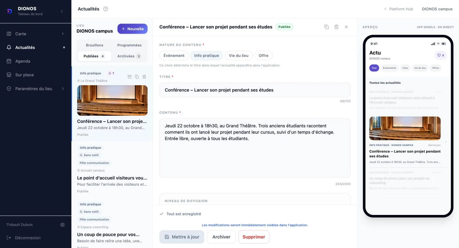Choose Vie du lieu as content type
Viewport: 459px width, 248px height.
(239, 56)
